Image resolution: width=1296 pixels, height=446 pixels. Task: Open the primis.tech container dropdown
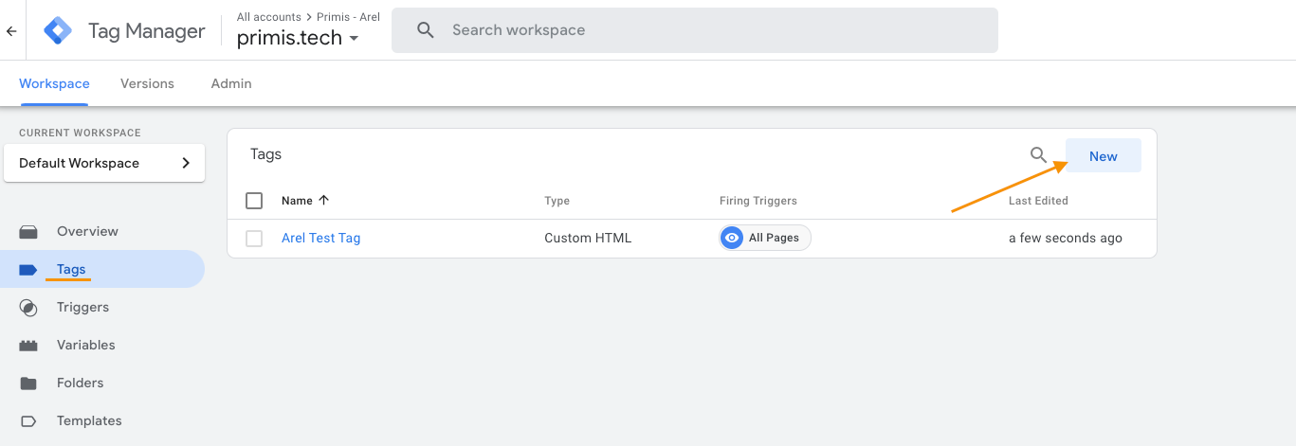[299, 39]
